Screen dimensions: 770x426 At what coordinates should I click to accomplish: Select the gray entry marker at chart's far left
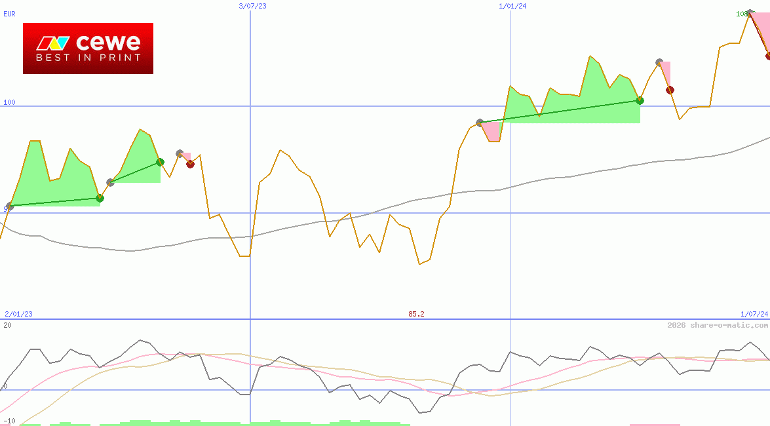click(9, 206)
